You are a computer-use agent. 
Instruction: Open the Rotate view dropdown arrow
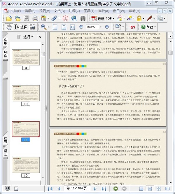click(x=123, y=27)
